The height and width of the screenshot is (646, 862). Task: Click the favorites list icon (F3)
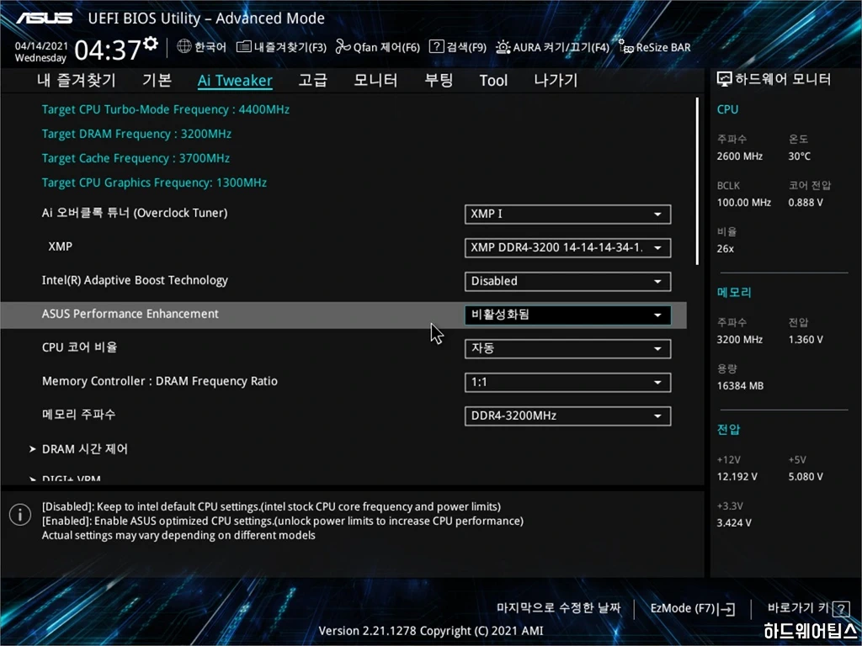[x=243, y=47]
